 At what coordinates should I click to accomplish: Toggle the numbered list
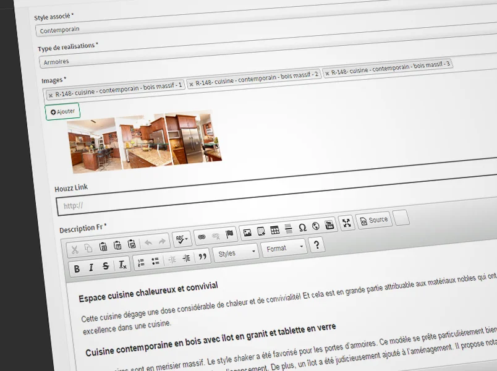coord(141,263)
